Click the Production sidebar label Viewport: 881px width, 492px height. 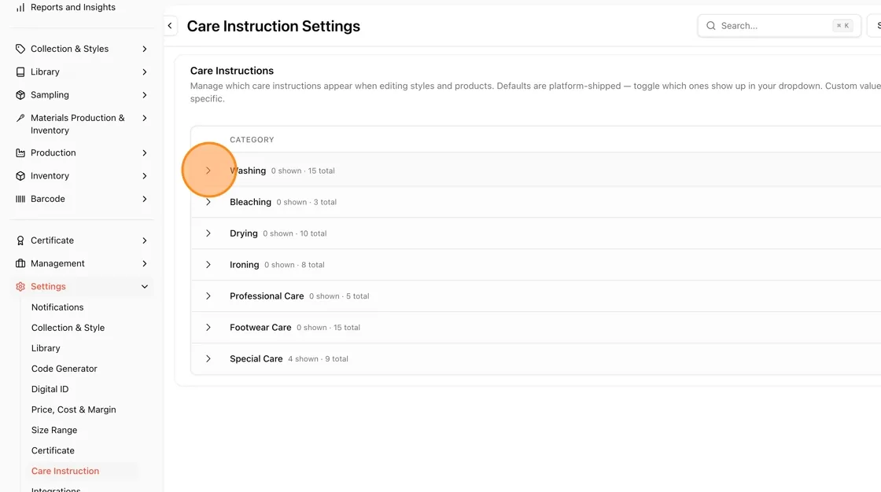pyautogui.click(x=53, y=152)
